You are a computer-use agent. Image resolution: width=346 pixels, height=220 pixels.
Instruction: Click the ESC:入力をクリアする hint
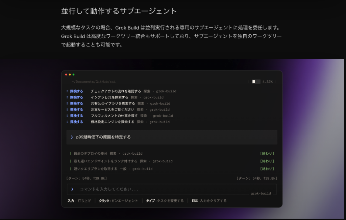click(x=209, y=201)
